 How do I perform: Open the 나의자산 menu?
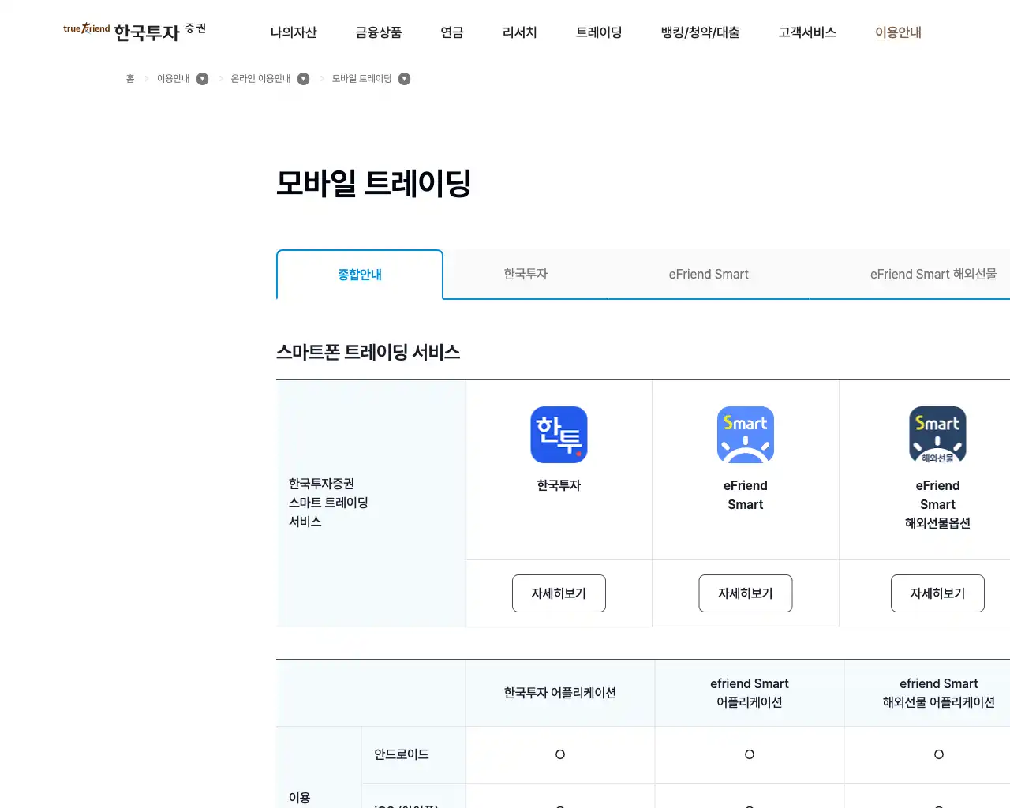294,32
